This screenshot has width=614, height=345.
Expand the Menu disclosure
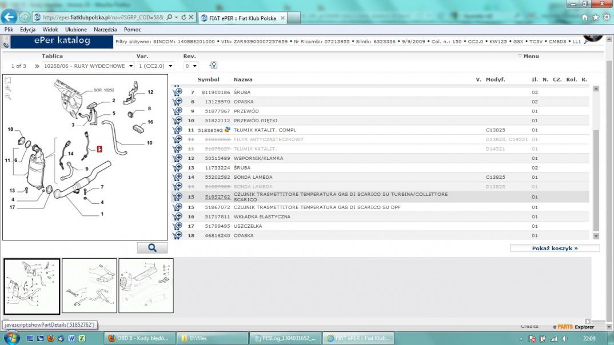[528, 56]
